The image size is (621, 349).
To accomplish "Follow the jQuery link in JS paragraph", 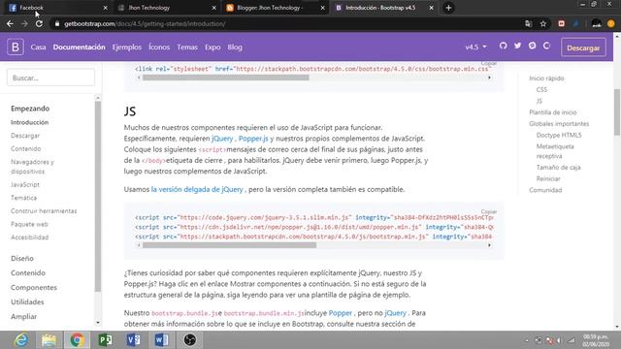I will pos(222,139).
